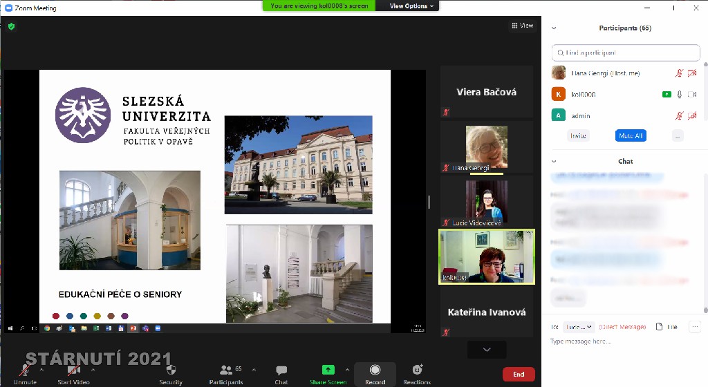The image size is (708, 387).
Task: Collapse the Participants panel chevron
Action: 555,28
